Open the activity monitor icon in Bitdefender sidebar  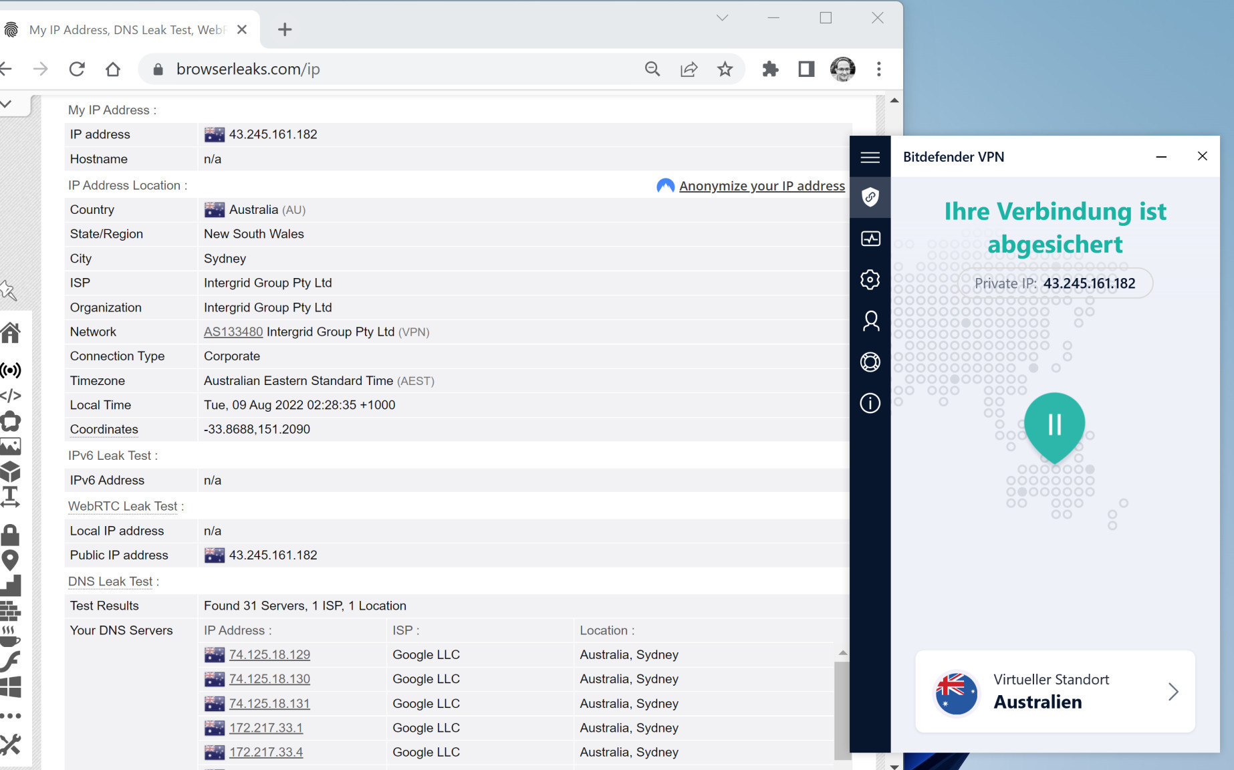click(870, 239)
